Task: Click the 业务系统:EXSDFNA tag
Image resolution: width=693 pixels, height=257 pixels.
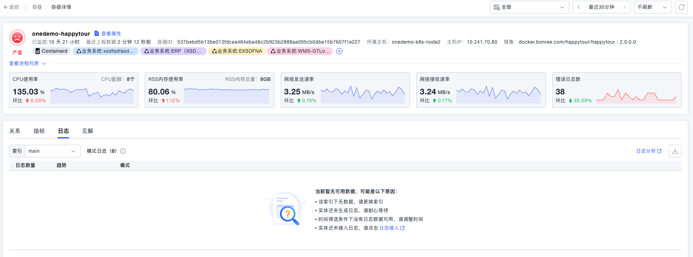Action: pyautogui.click(x=237, y=51)
